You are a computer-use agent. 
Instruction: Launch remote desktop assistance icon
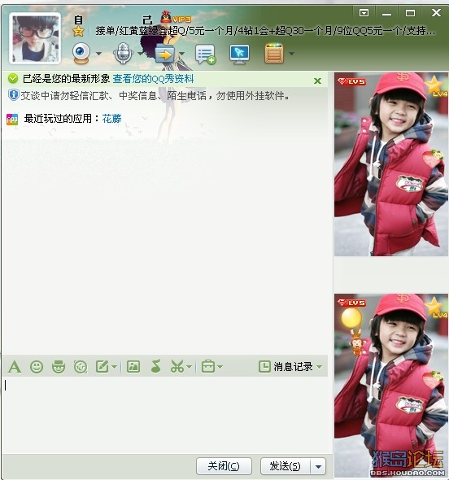[239, 54]
